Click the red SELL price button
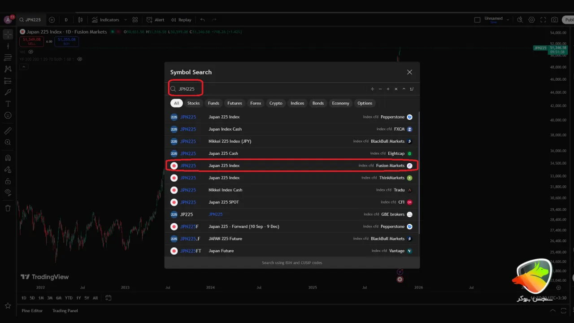Screen dimensions: 574x323 click(32, 41)
